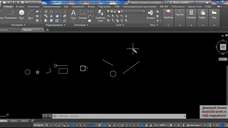Image resolution: width=228 pixels, height=128 pixels.
Task: Open the Свойства color wheel panel
Action: (168, 17)
